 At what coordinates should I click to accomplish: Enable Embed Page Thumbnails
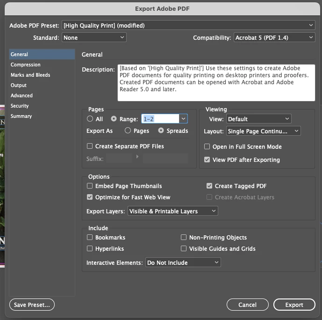90,186
